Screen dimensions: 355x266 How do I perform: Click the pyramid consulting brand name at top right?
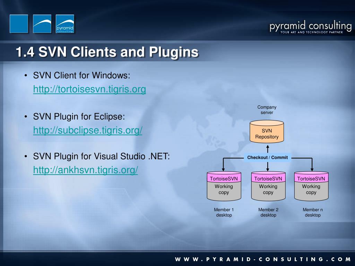click(310, 26)
